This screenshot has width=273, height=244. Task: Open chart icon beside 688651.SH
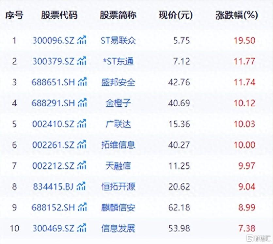82,82
